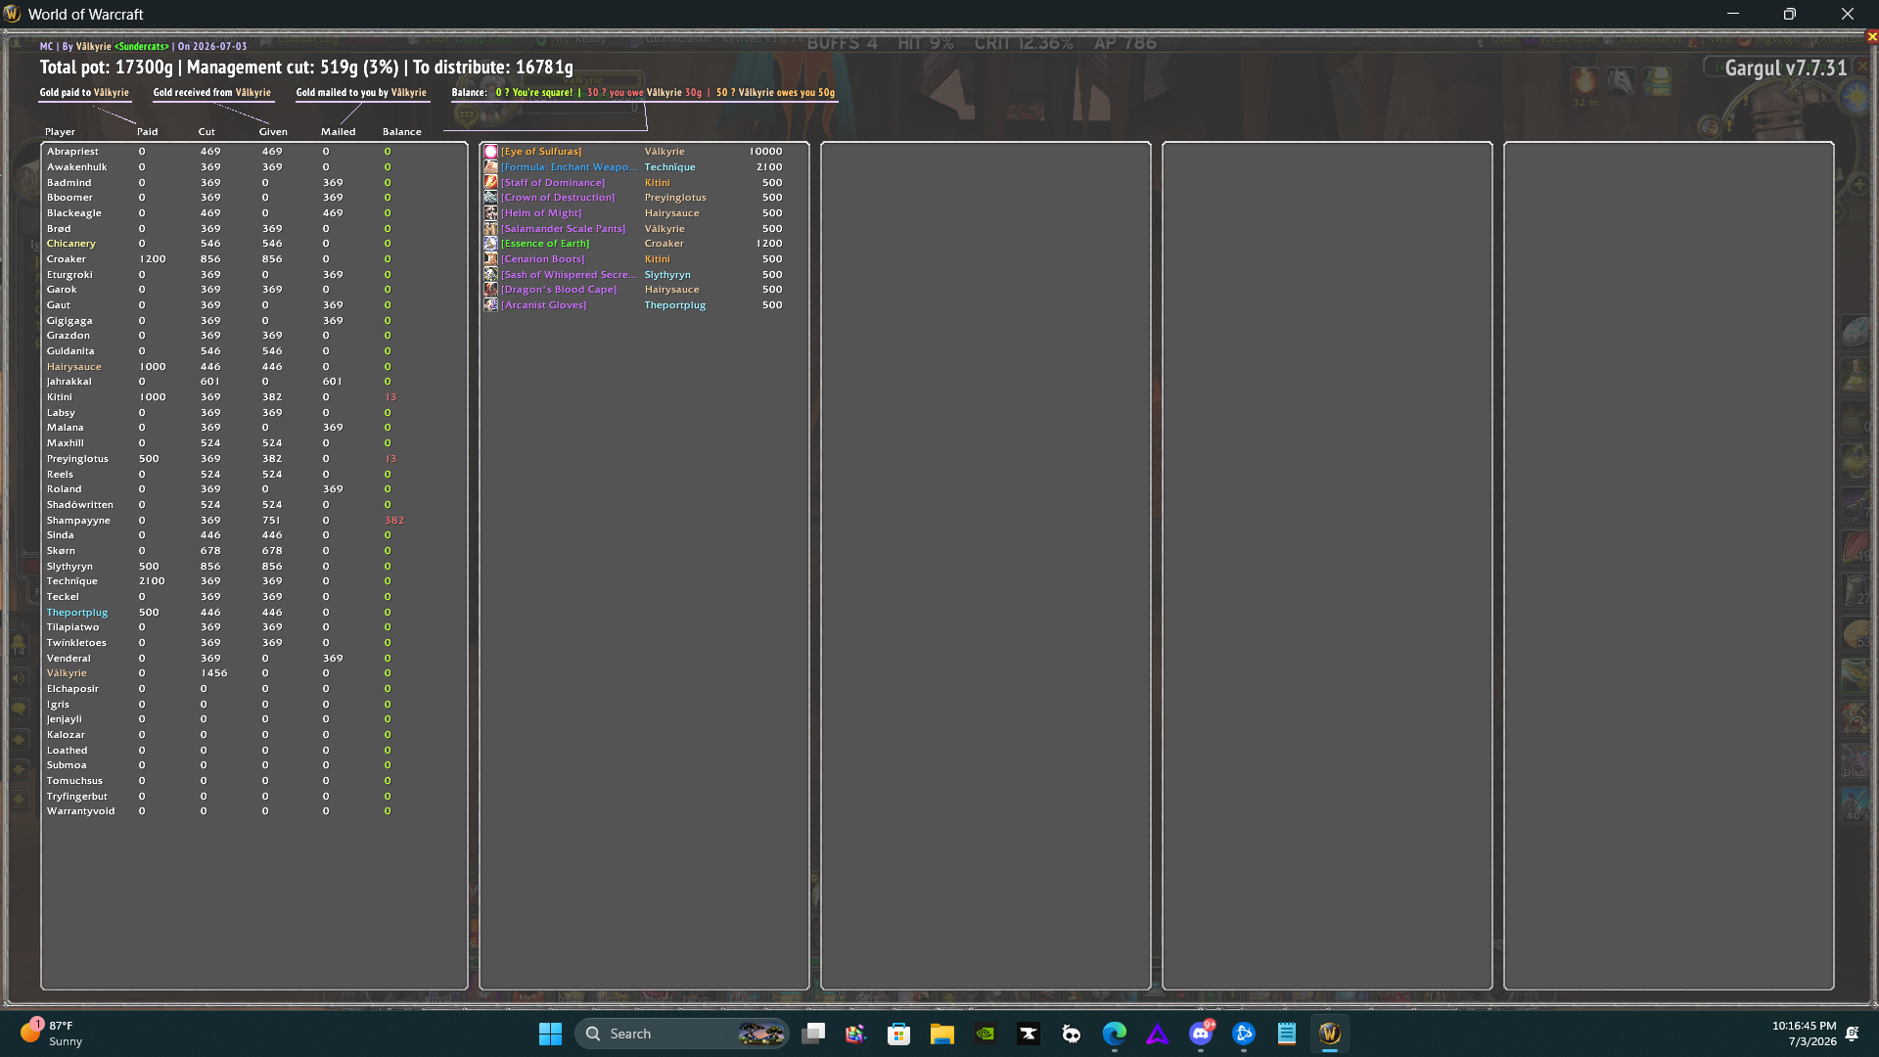The image size is (1879, 1057).
Task: Open File Explorer from the taskbar
Action: click(x=942, y=1034)
